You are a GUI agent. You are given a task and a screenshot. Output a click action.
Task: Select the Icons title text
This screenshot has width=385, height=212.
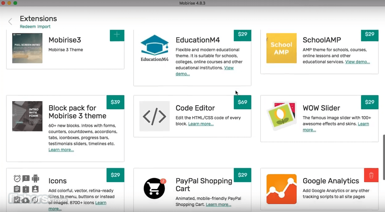58,181
